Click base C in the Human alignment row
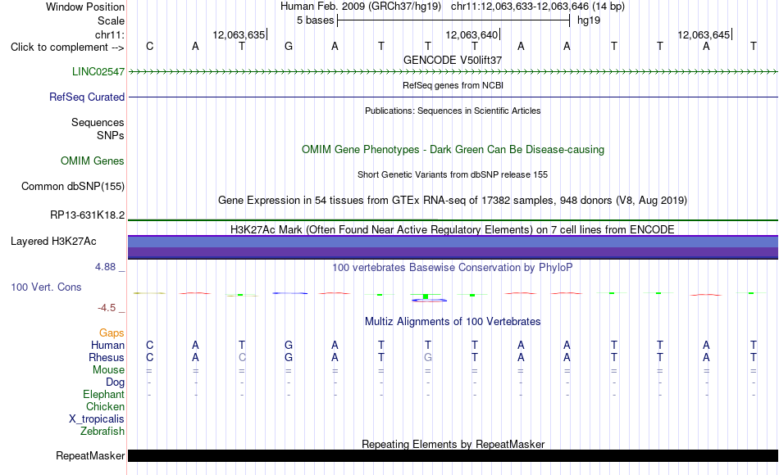The height and width of the screenshot is (475, 779). (149, 345)
